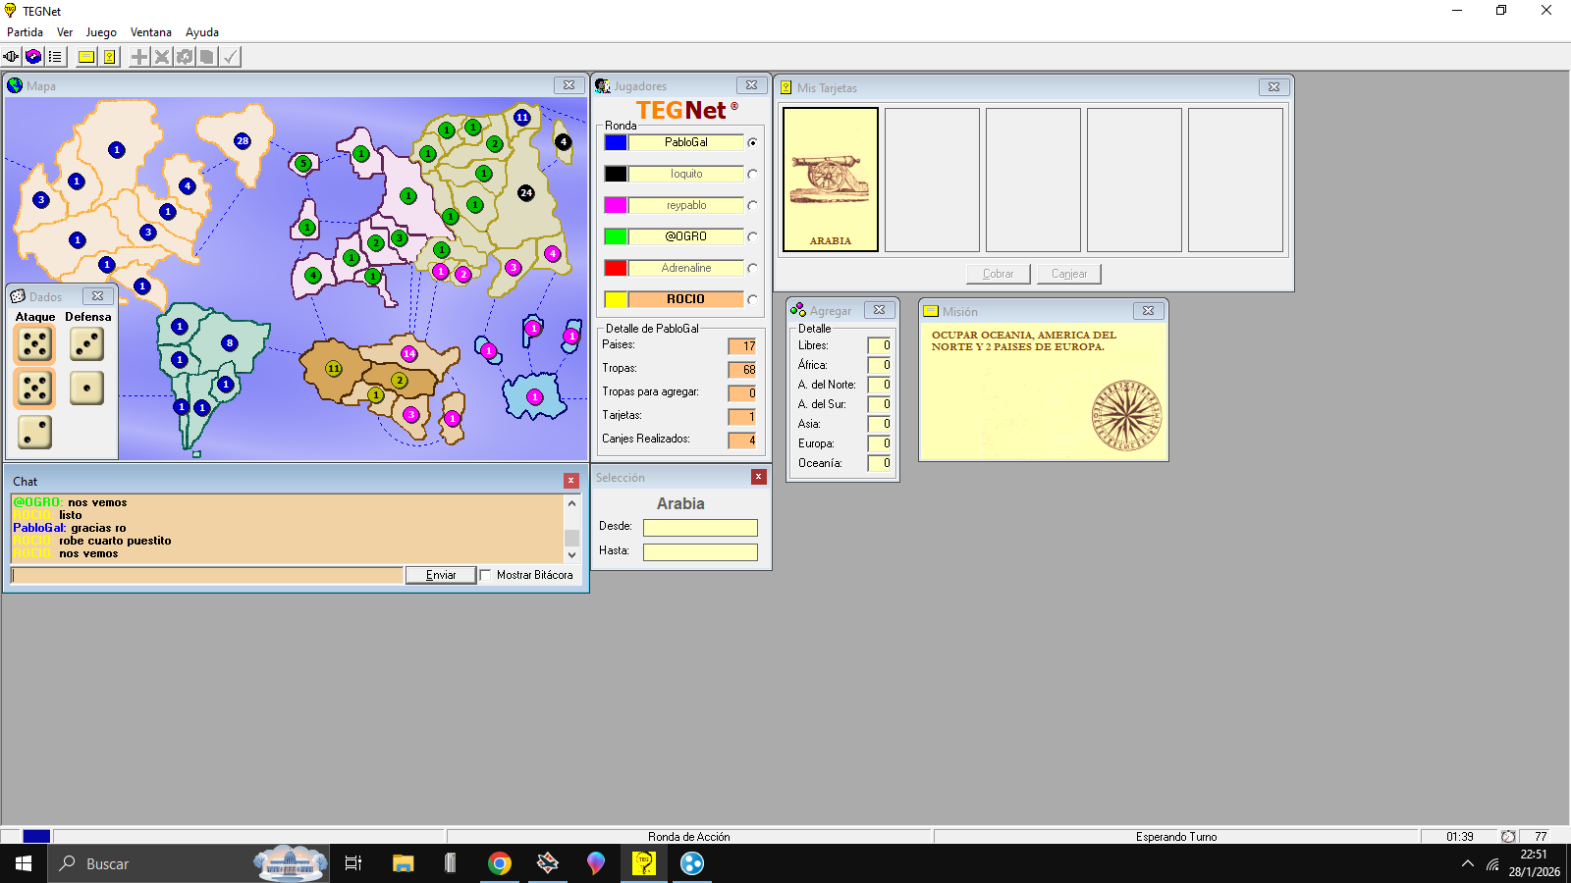Viewport: 1571px width, 883px height.
Task: Open Google Chrome from the taskbar
Action: [500, 863]
